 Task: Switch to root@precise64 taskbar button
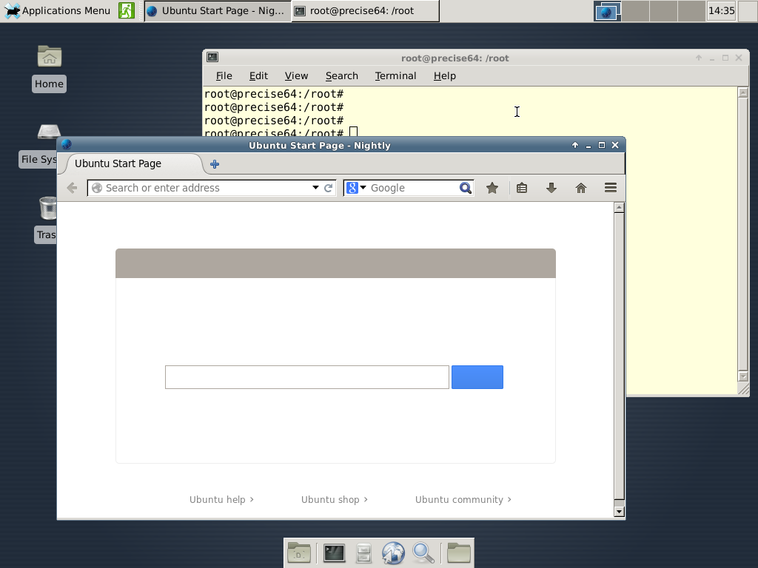366,10
